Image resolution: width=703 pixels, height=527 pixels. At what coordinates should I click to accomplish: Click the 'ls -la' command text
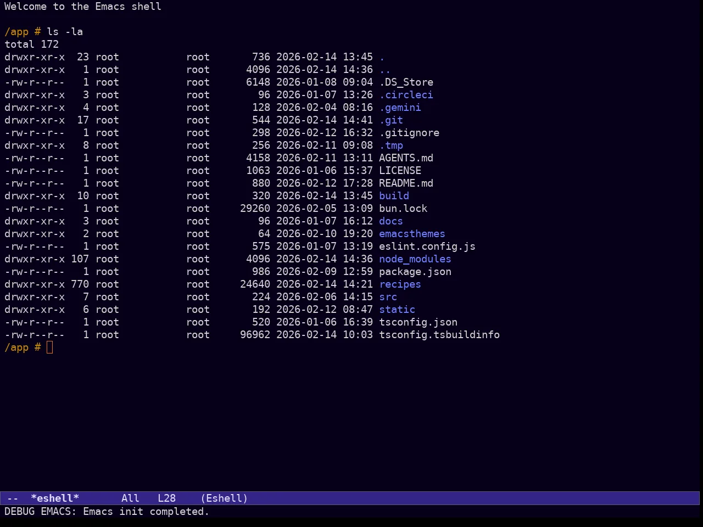coord(65,32)
